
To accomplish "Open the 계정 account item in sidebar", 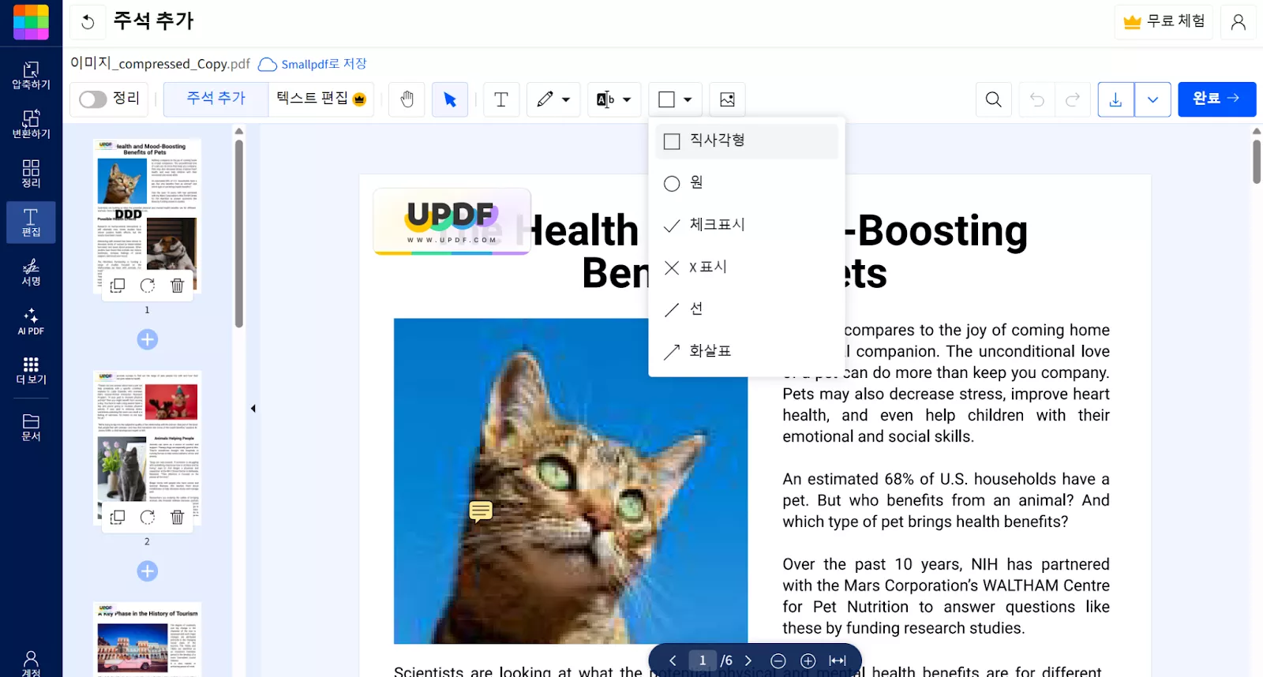I will click(31, 663).
